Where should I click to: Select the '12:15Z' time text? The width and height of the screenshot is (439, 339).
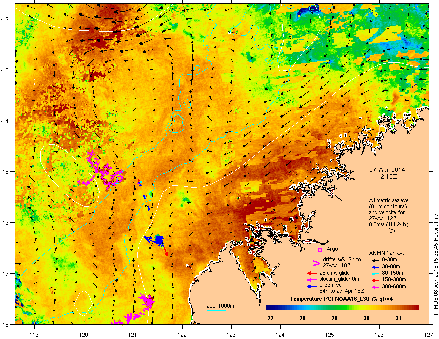click(387, 177)
